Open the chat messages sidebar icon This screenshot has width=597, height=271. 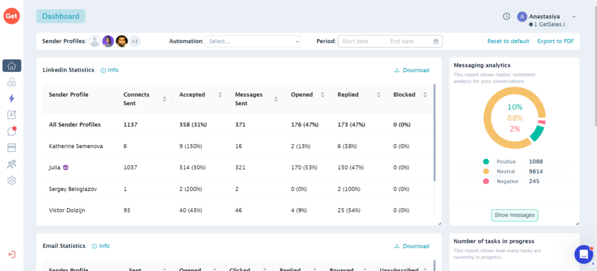click(x=12, y=131)
